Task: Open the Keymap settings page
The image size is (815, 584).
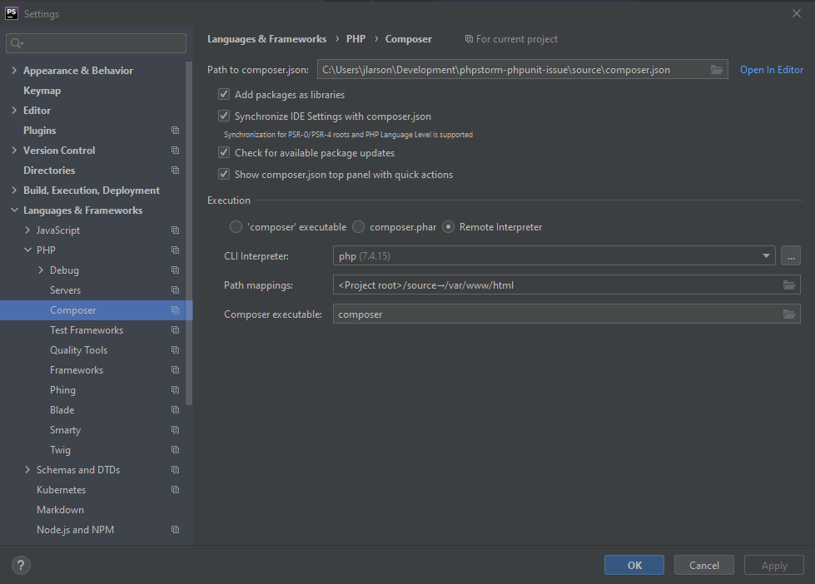Action: point(42,91)
